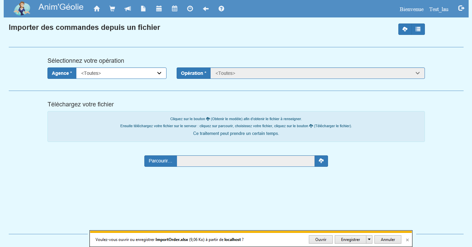Image resolution: width=472 pixels, height=247 pixels.
Task: Click the back arrow icon
Action: 206,9
